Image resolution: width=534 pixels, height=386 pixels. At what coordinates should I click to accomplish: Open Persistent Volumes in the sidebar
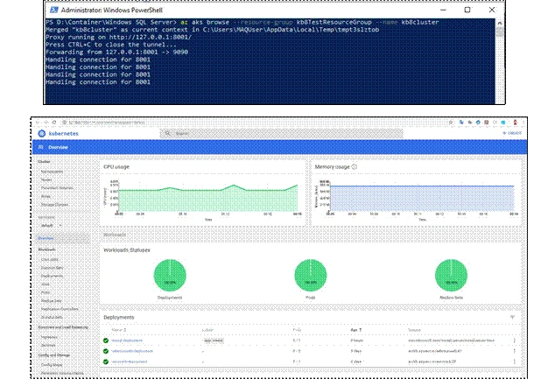(57, 188)
